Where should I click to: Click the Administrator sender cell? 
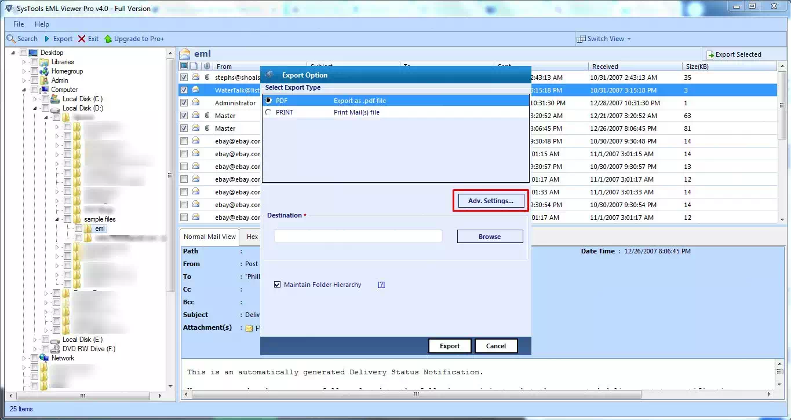(235, 103)
